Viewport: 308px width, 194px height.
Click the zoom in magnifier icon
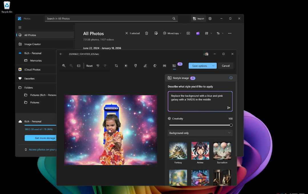pyautogui.click(x=64, y=66)
